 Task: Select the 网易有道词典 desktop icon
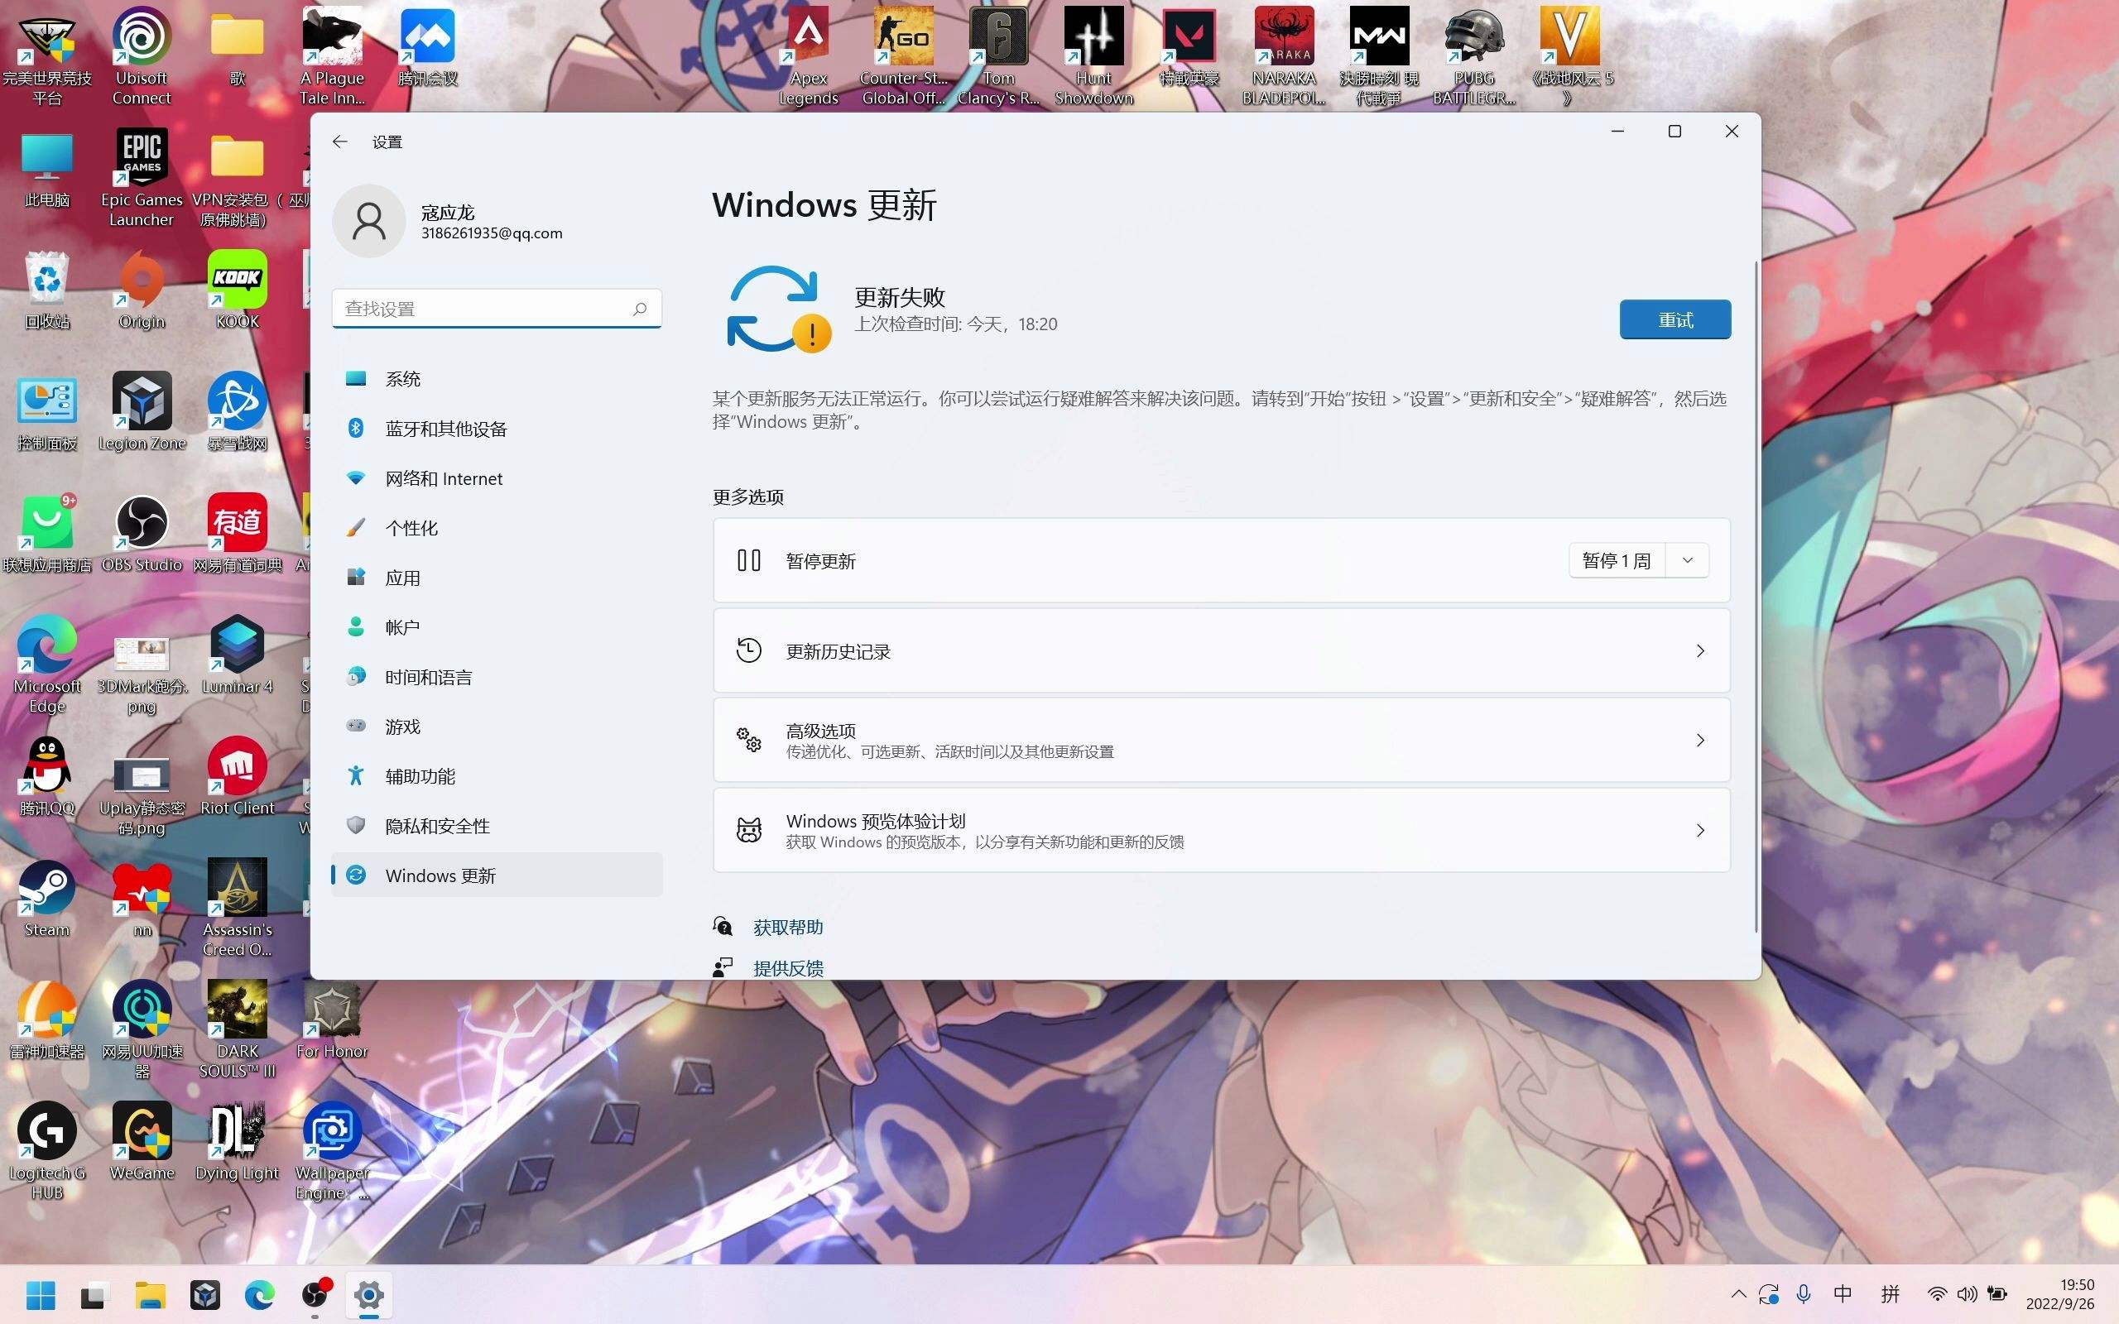coord(238,535)
